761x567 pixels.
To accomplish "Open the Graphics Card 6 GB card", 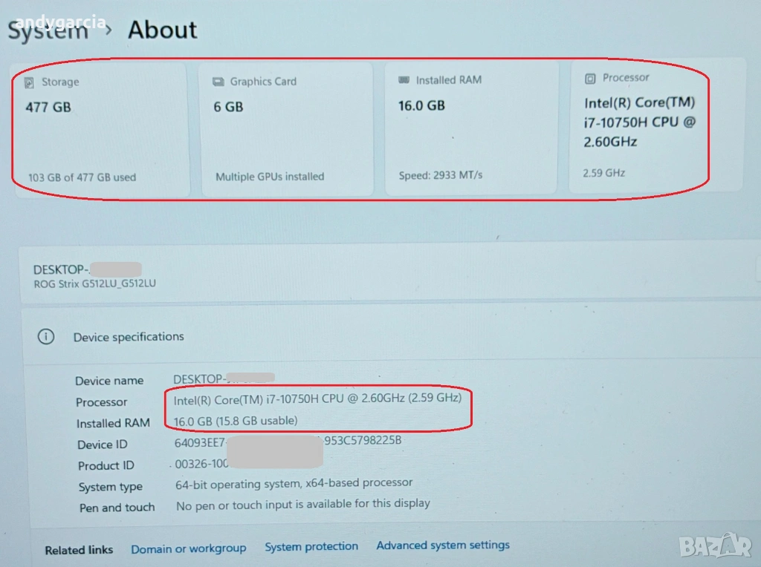I will click(x=288, y=129).
